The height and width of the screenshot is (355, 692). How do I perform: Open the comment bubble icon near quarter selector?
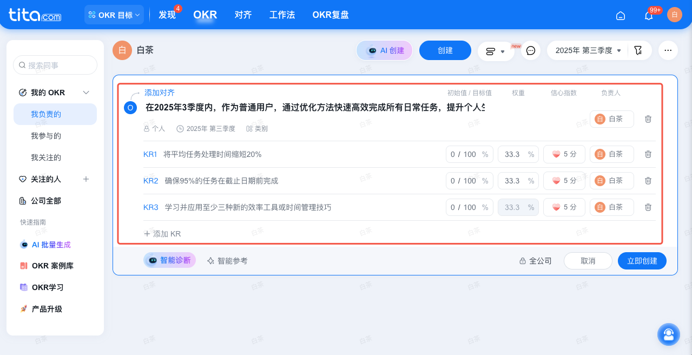point(530,50)
